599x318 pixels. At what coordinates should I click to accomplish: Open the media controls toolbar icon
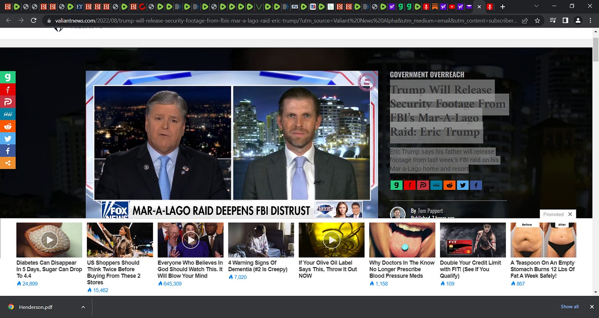553,21
